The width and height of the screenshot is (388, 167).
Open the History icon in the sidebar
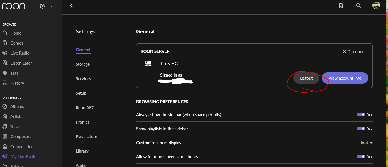pos(5,83)
